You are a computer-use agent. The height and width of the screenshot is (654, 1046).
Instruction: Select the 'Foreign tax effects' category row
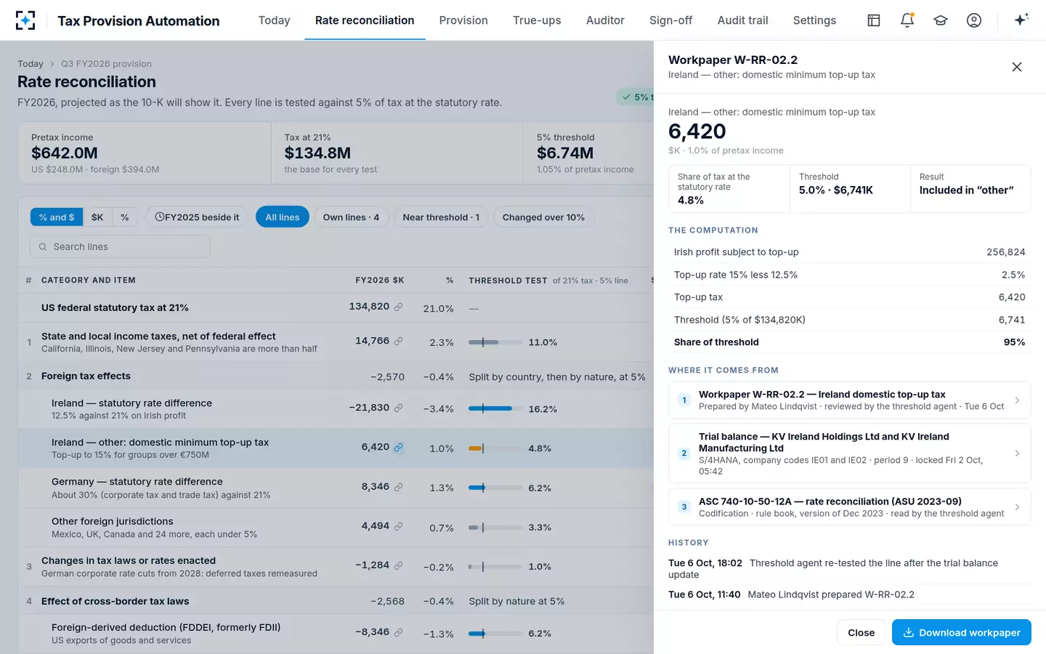click(x=336, y=376)
